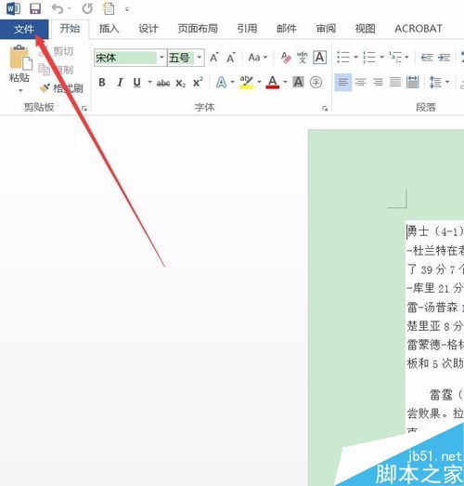The height and width of the screenshot is (486, 464).
Task: Expand the font size dropdown arrow
Action: tap(200, 58)
